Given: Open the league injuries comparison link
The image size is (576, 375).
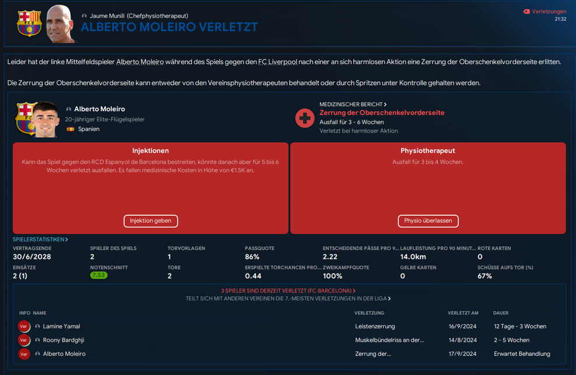Looking at the screenshot, I should pyautogui.click(x=288, y=299).
